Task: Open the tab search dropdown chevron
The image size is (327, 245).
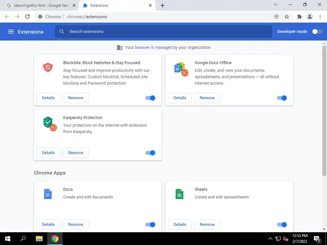Action: pos(276,4)
